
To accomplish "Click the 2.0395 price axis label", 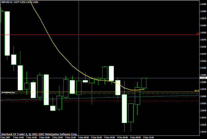I will (x=203, y=4).
